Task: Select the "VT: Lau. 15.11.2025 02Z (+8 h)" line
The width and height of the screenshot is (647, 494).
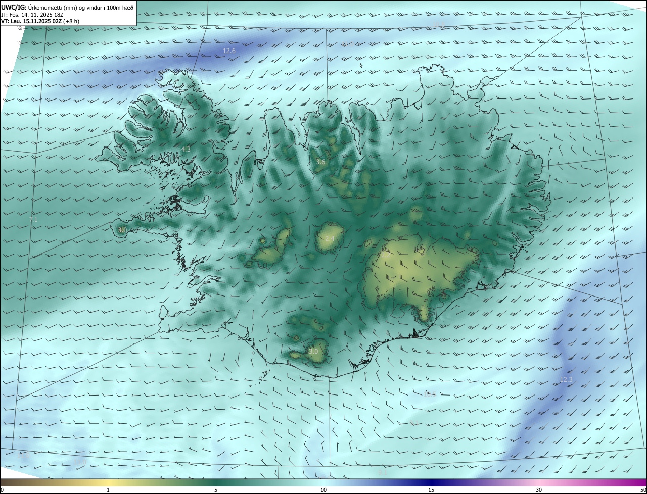Action: [40, 21]
